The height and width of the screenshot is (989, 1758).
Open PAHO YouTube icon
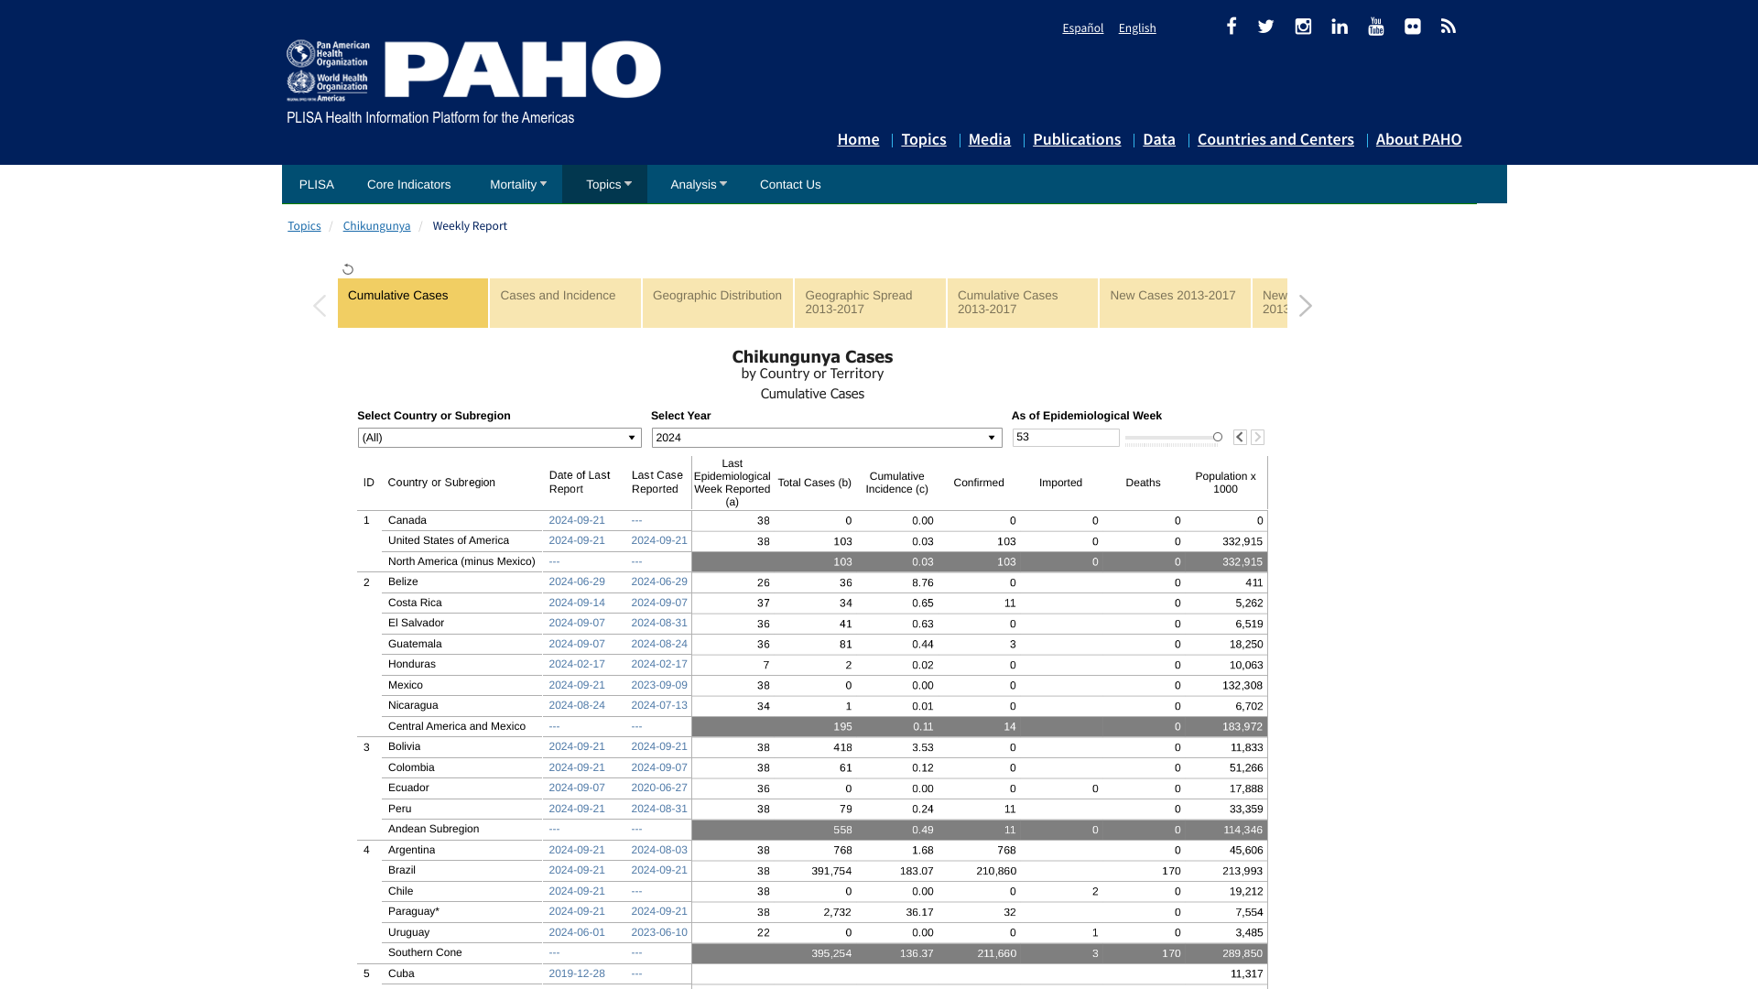[x=1376, y=27]
